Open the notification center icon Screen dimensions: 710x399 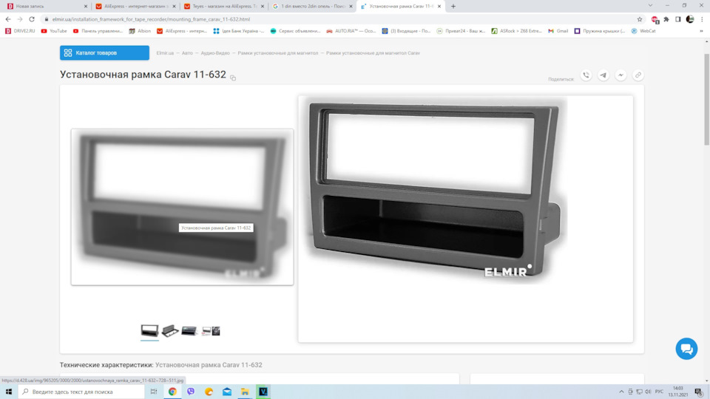[699, 392]
